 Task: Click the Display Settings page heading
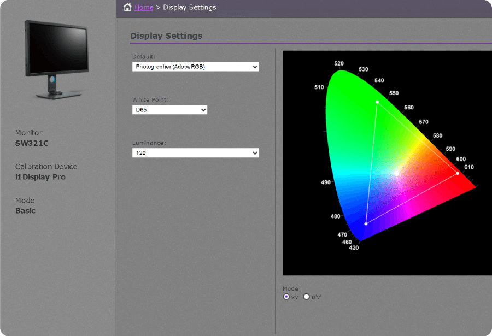(166, 36)
